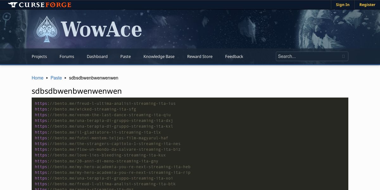Viewport: 380px width, 190px height.
Task: Focus the Search input field
Action: [312, 56]
